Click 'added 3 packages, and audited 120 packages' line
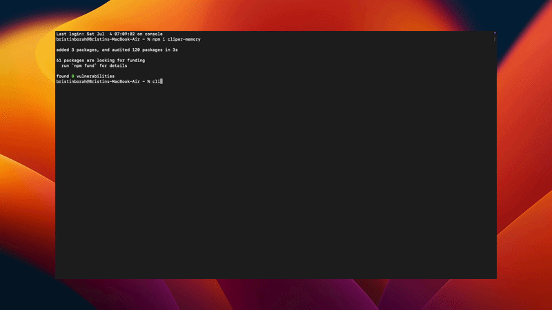552x310 pixels. (x=117, y=50)
